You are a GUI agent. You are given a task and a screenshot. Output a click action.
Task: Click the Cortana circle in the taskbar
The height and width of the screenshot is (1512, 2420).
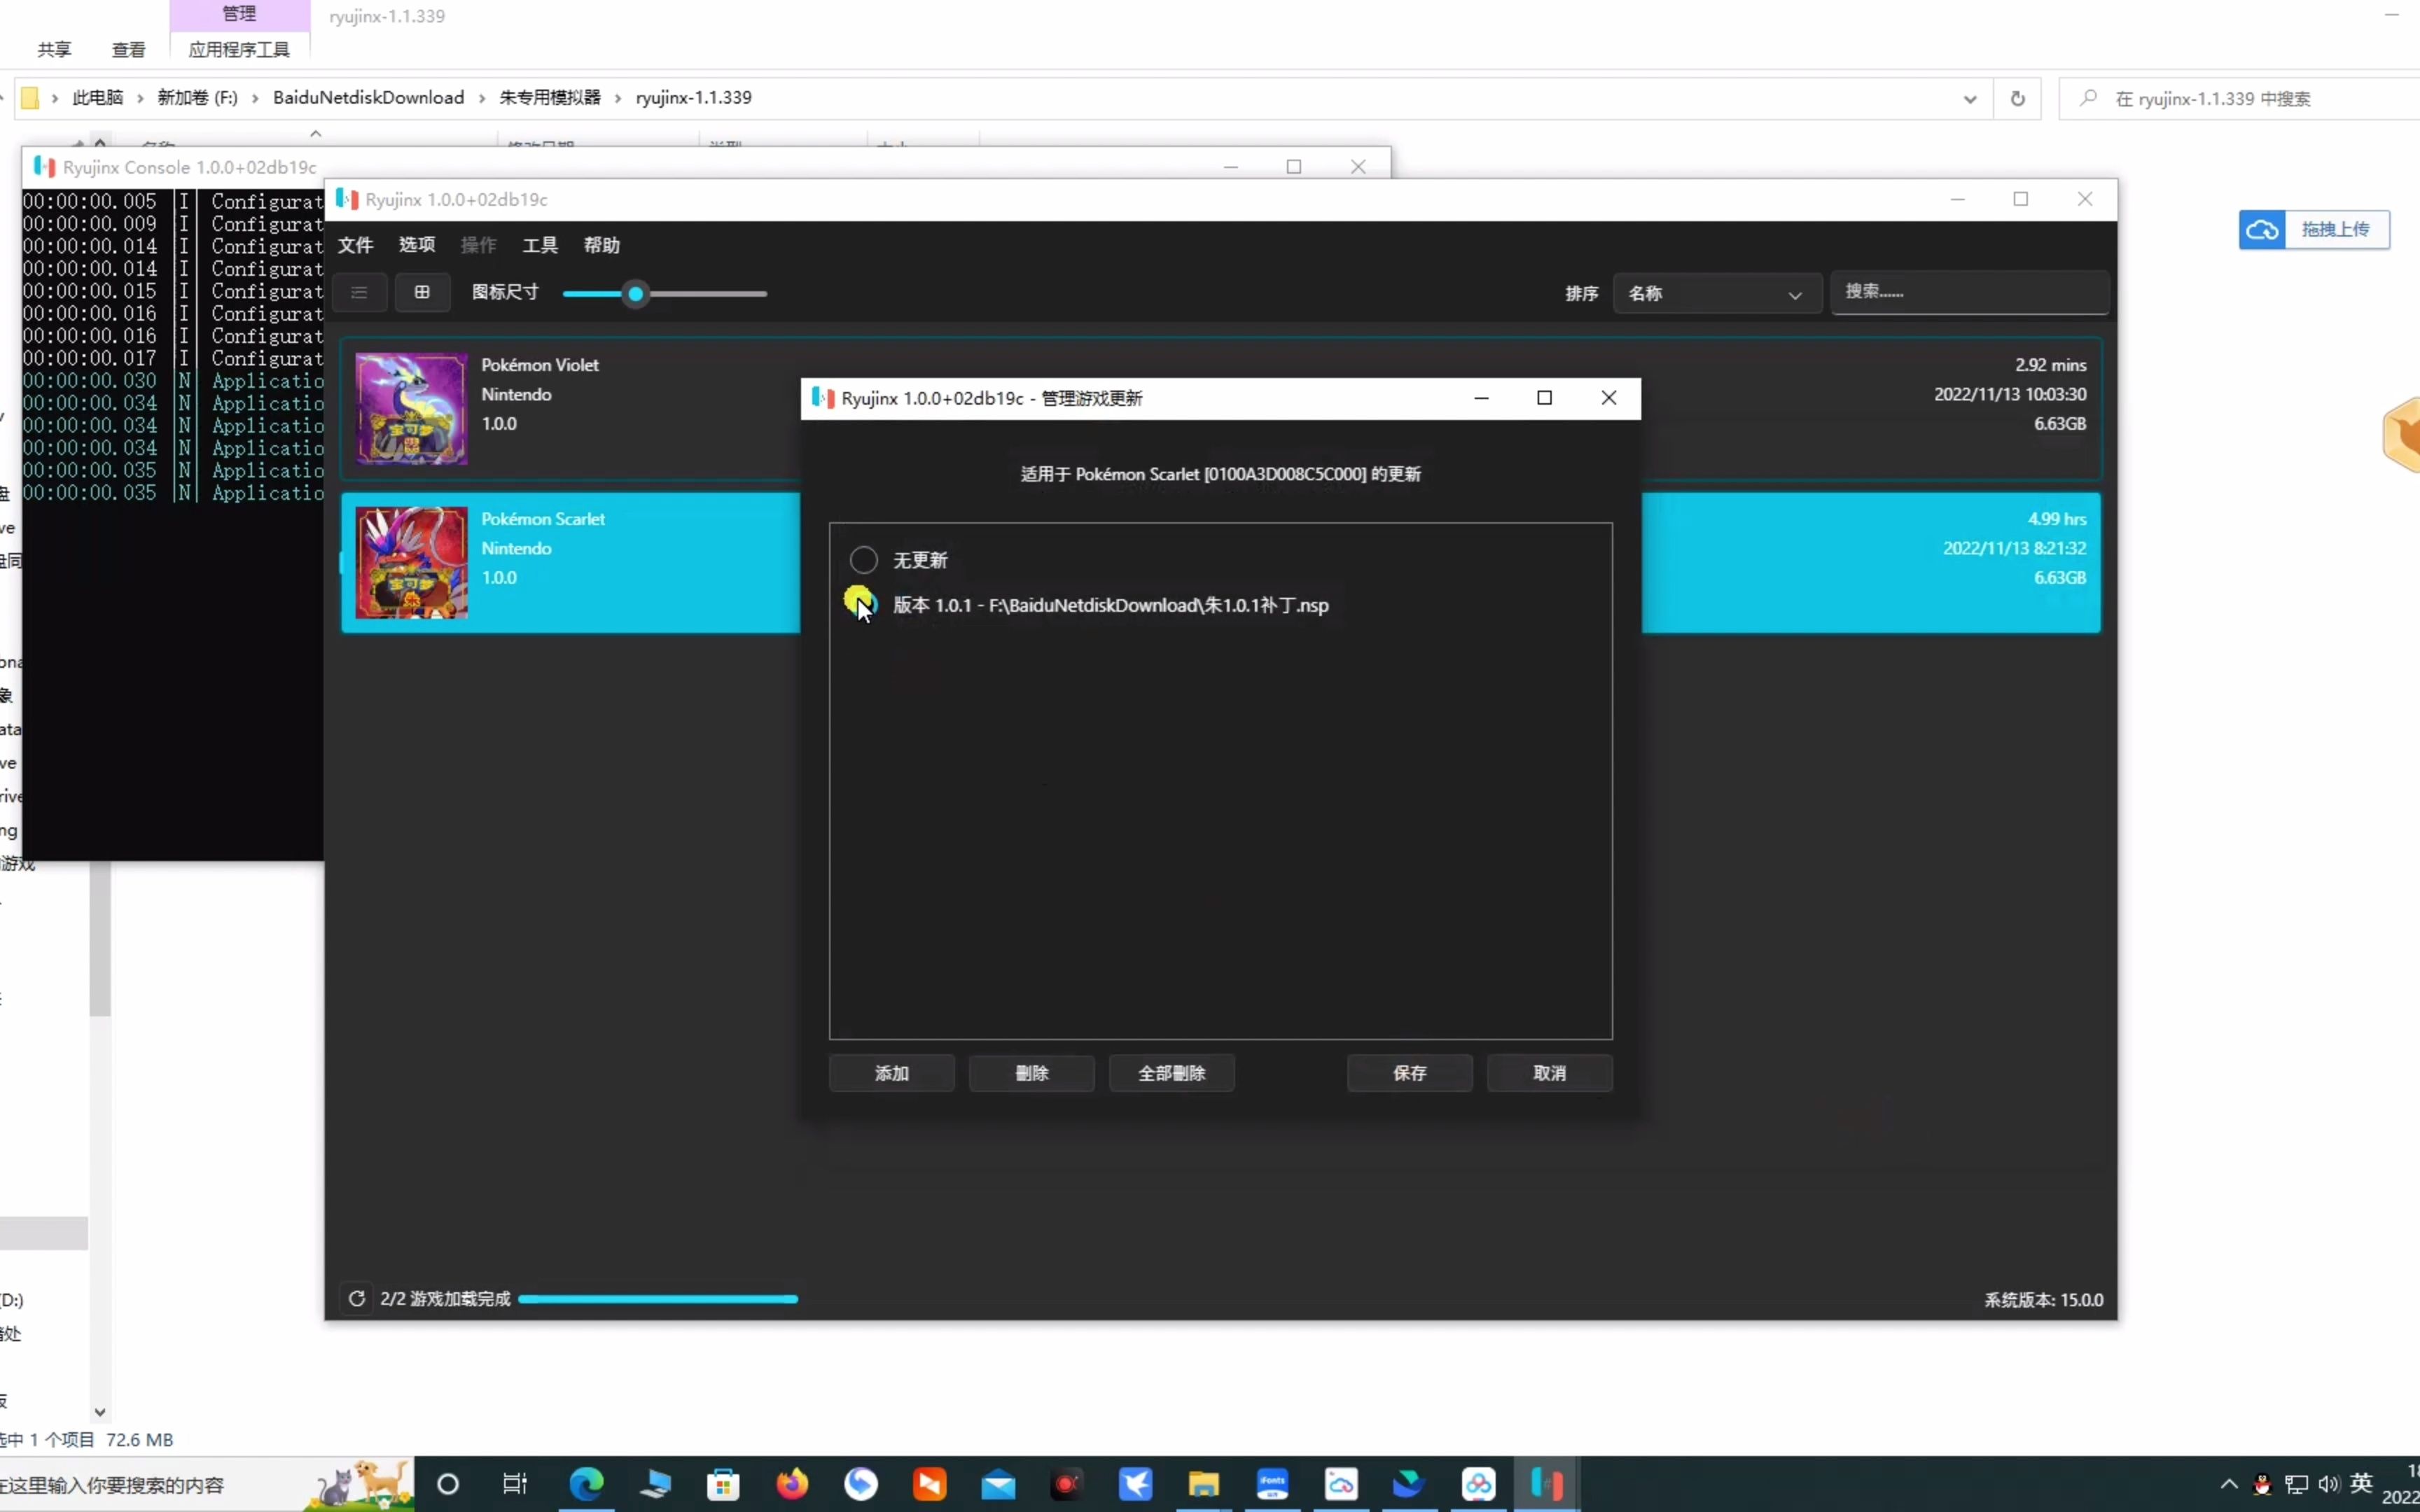(x=448, y=1484)
